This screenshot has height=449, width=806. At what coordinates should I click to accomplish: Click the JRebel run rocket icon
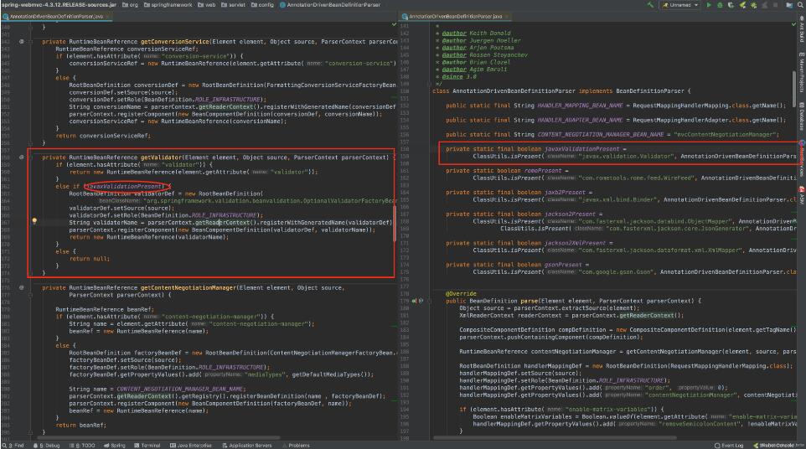[743, 5]
